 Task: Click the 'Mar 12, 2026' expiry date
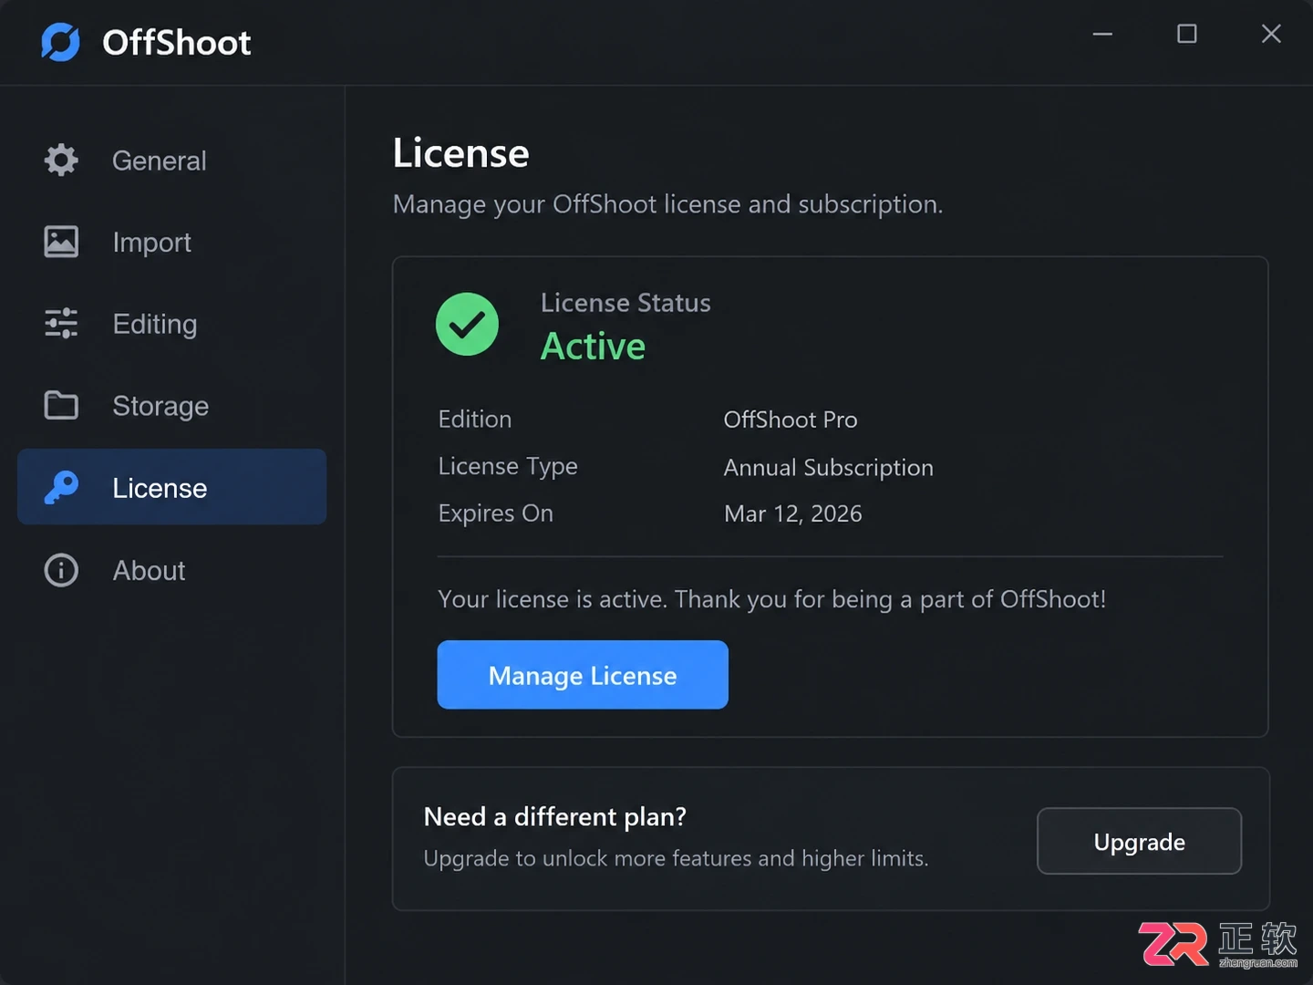793,513
